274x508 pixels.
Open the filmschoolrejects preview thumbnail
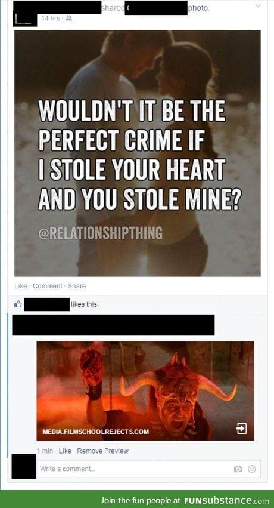click(145, 391)
